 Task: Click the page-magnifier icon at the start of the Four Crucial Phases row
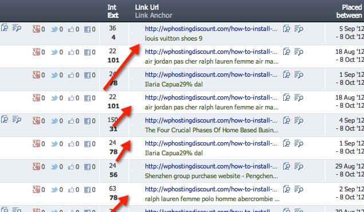(5, 119)
